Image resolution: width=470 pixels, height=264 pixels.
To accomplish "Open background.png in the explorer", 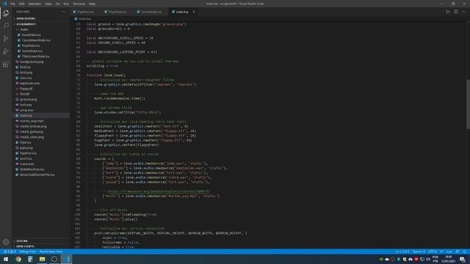I will (x=32, y=62).
